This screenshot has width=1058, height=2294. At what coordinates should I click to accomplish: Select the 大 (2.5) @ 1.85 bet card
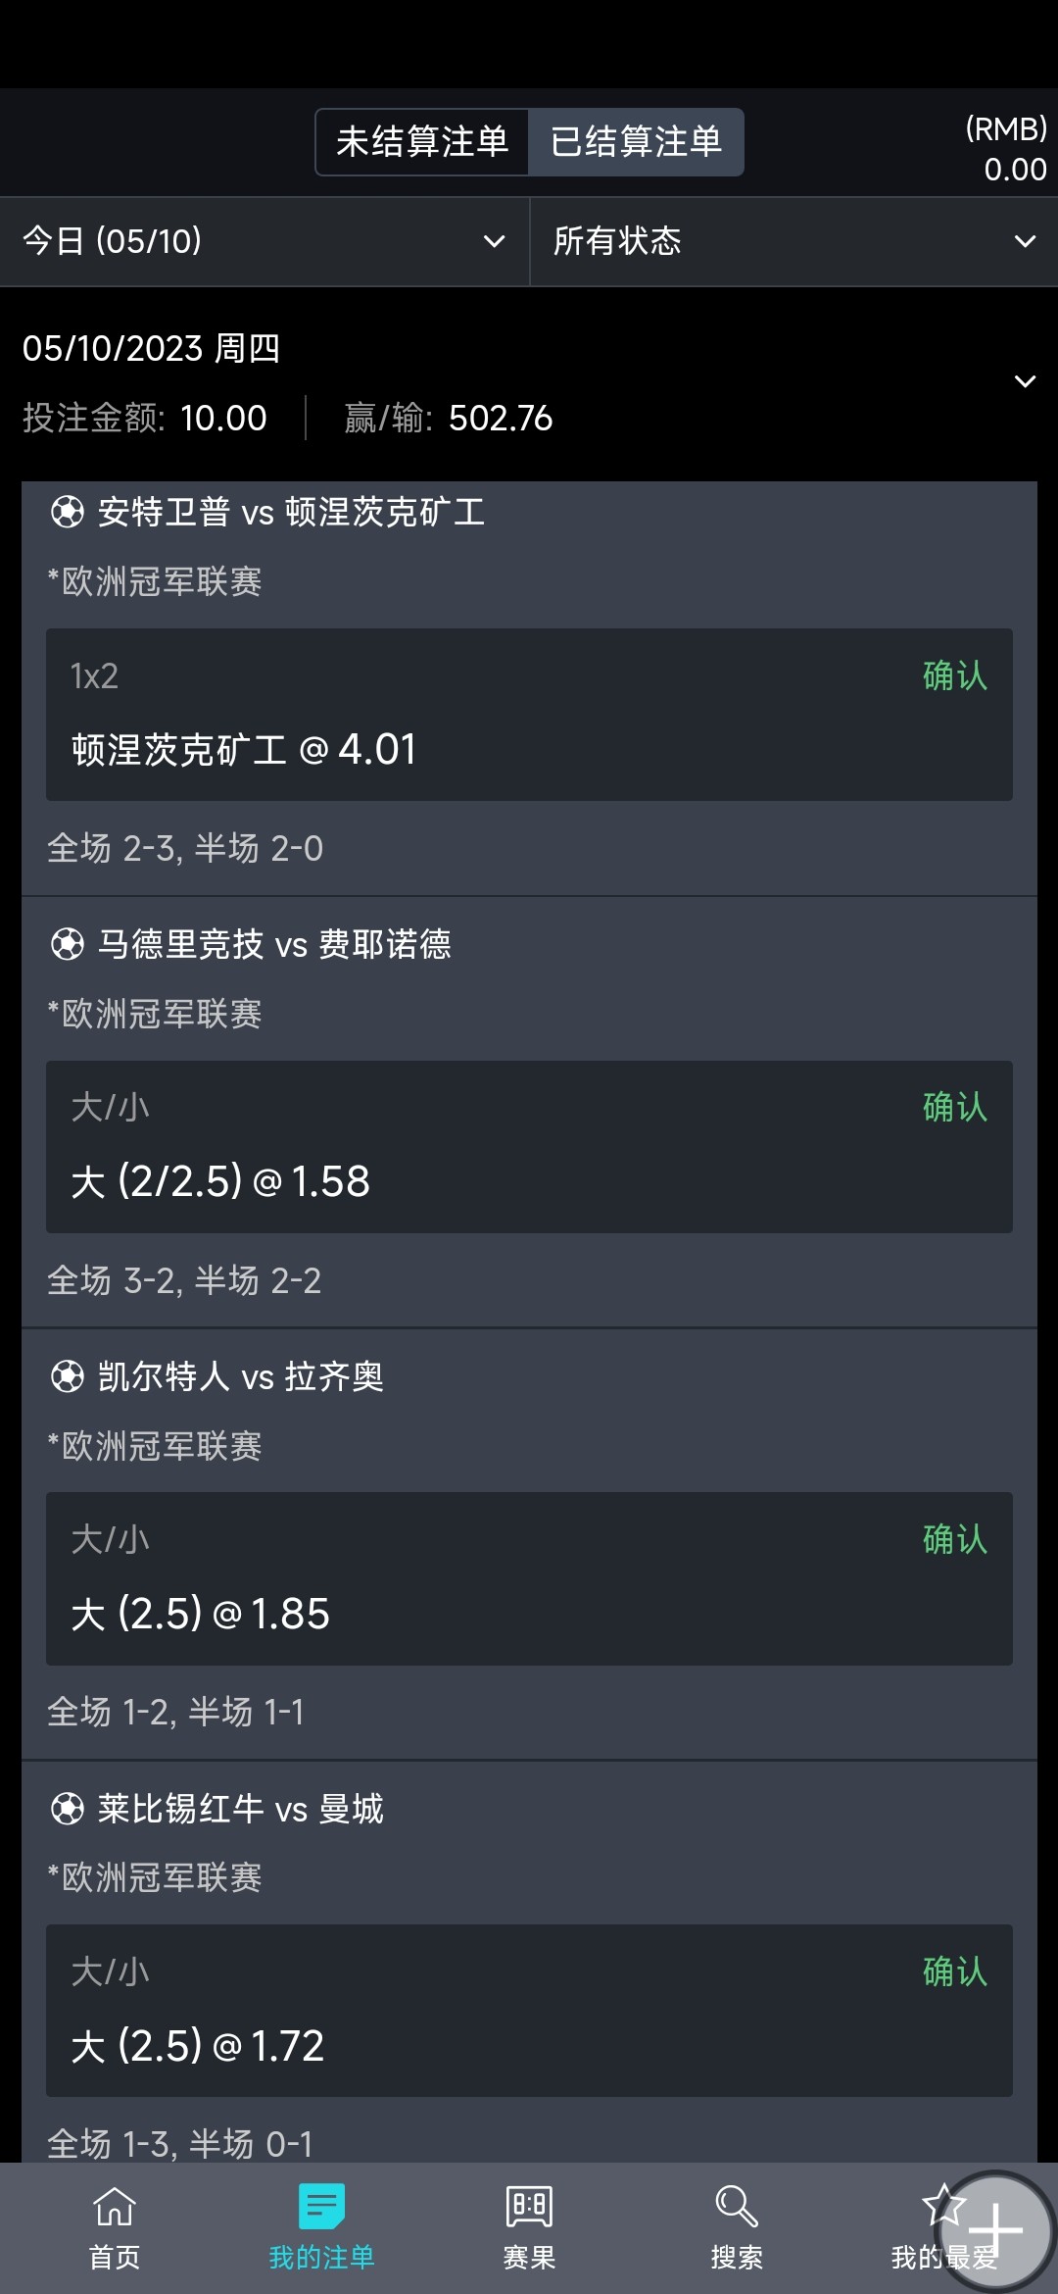coord(529,1578)
